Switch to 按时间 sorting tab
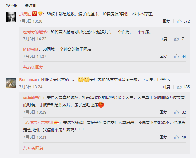Screen dimensions: 196x158 click(x=31, y=6)
